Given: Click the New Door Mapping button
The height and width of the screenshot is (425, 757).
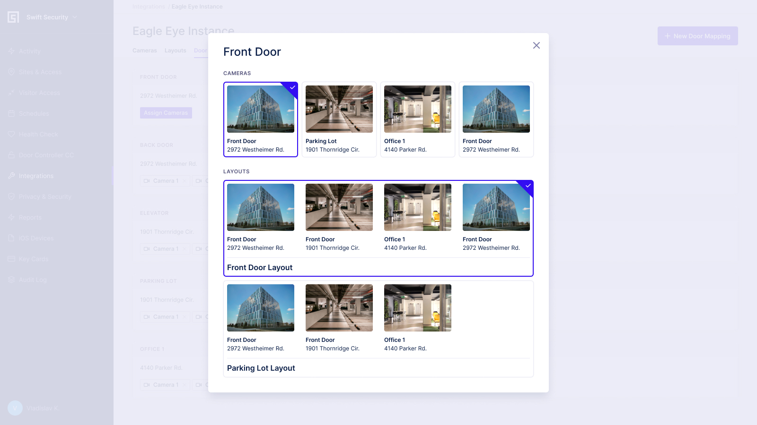Looking at the screenshot, I should (697, 36).
